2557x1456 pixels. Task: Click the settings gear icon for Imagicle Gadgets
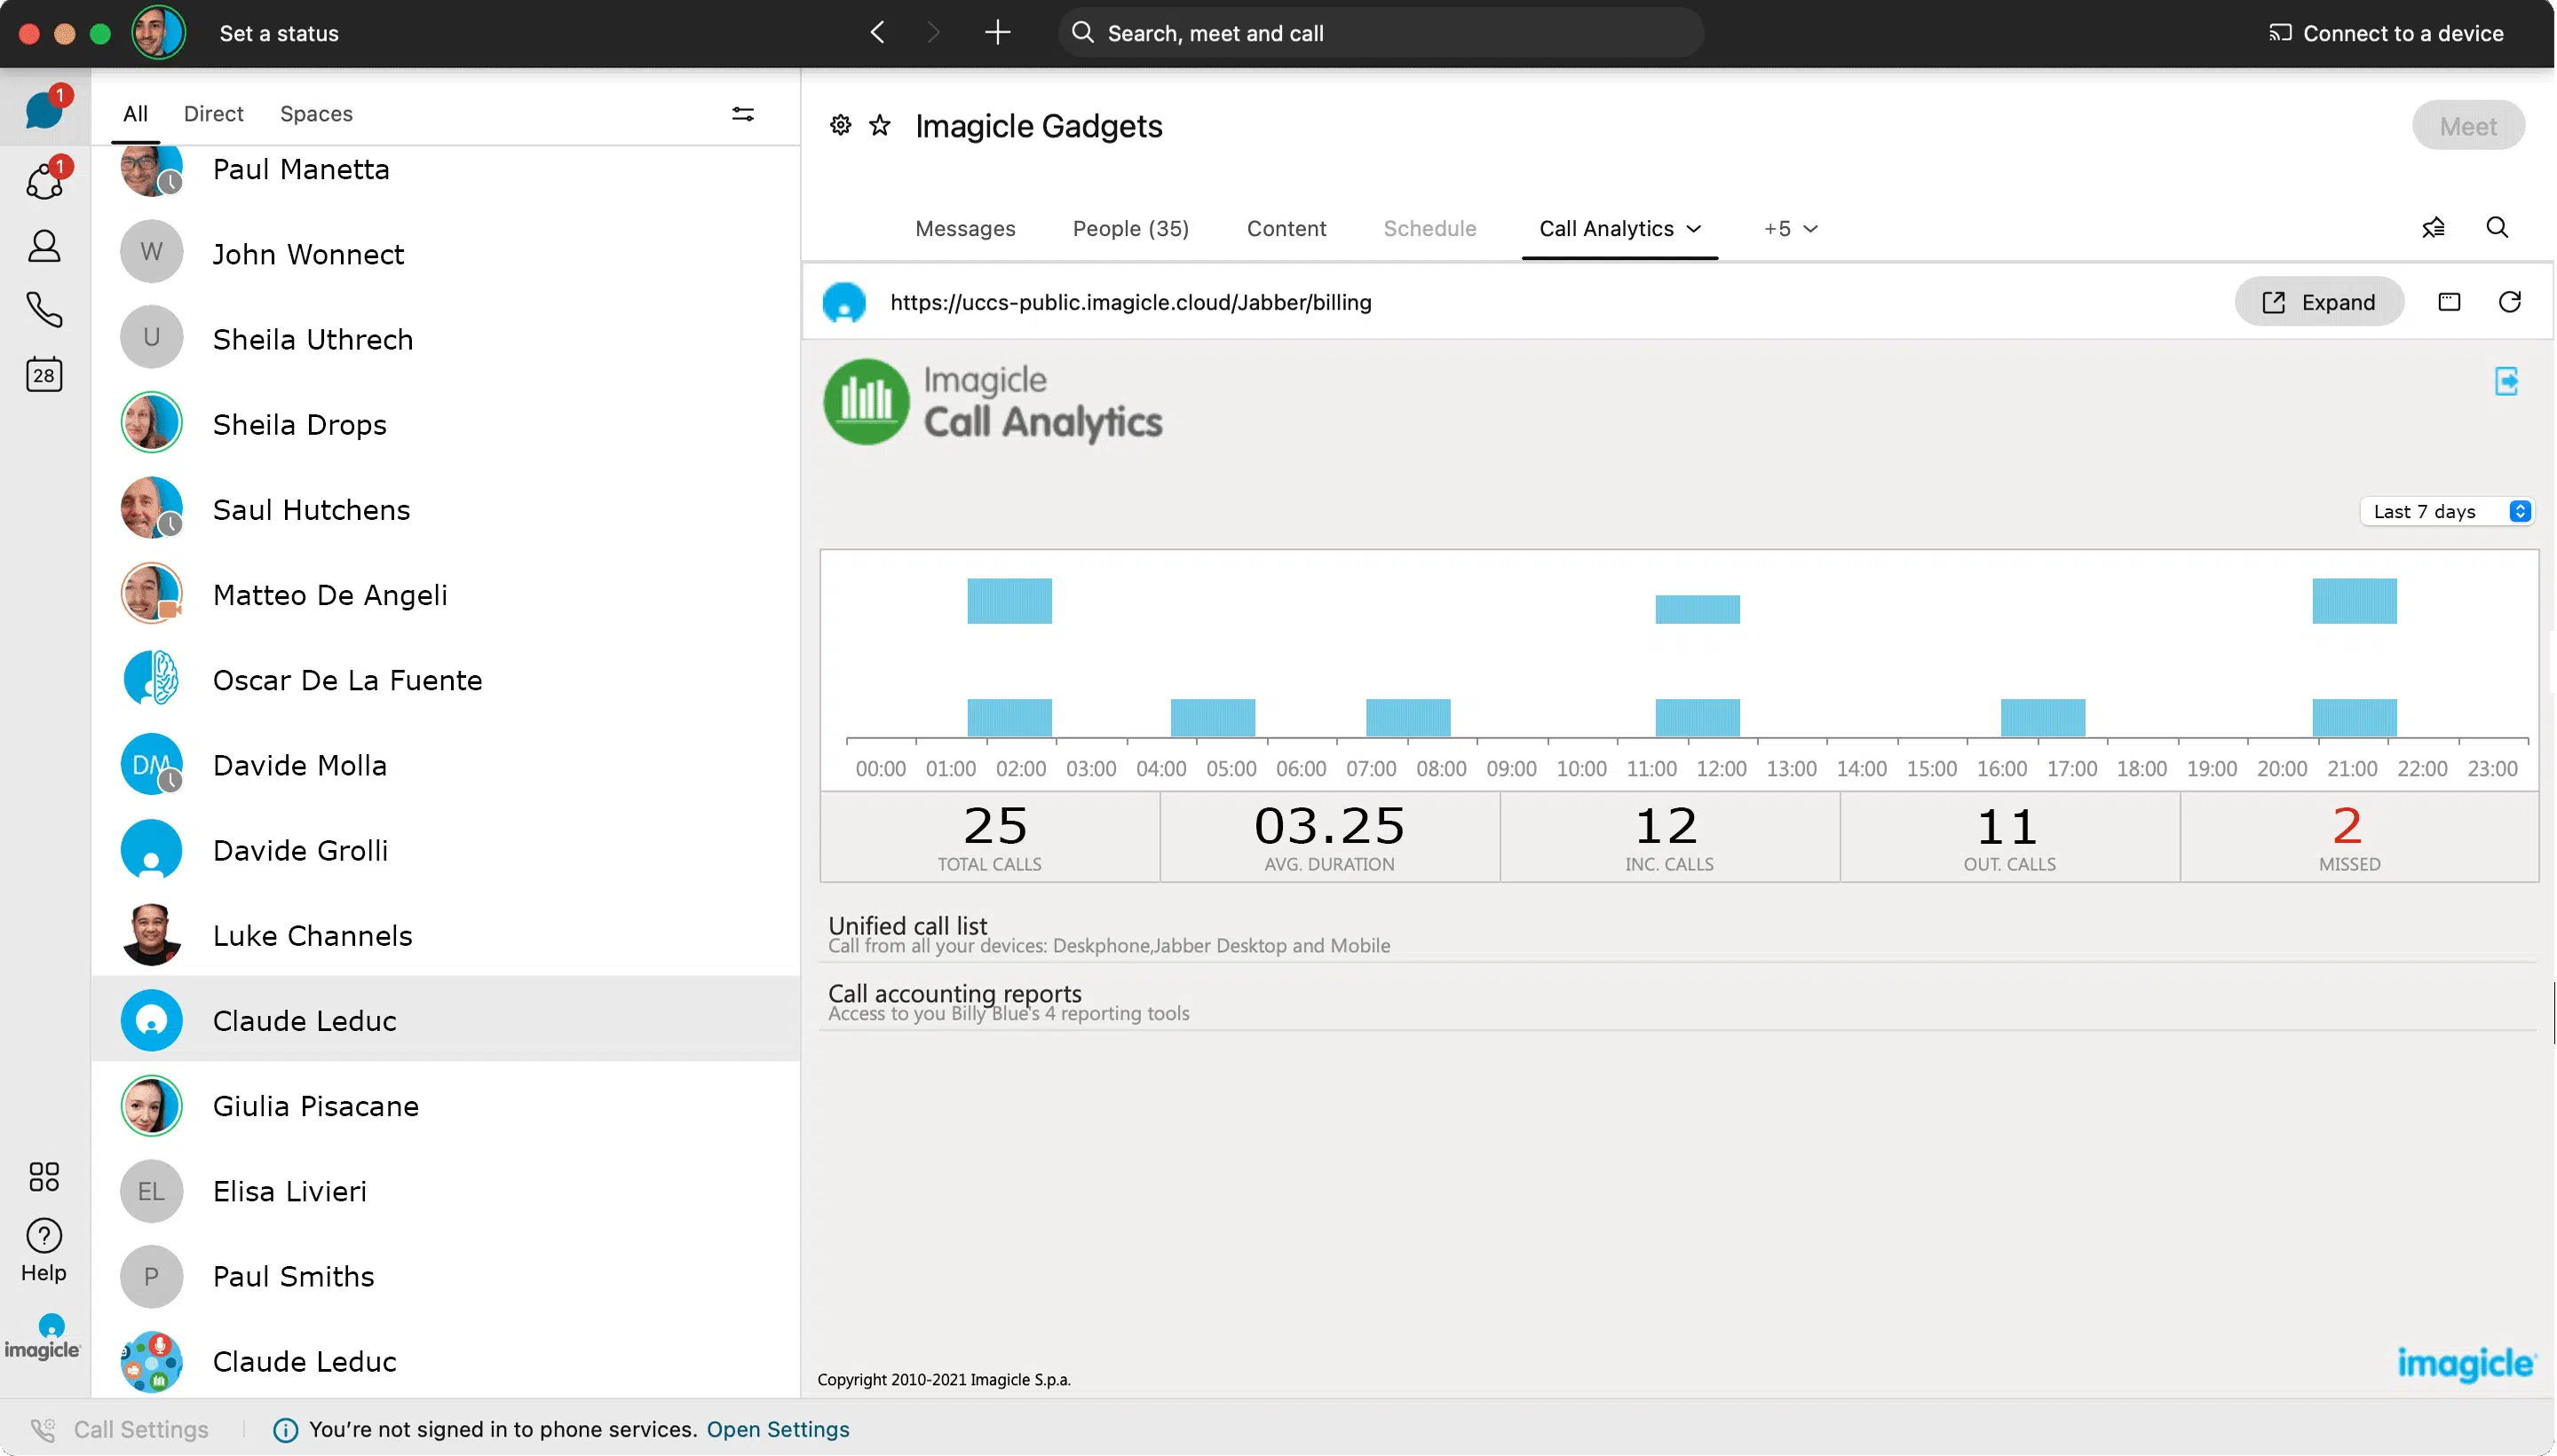[x=839, y=126]
